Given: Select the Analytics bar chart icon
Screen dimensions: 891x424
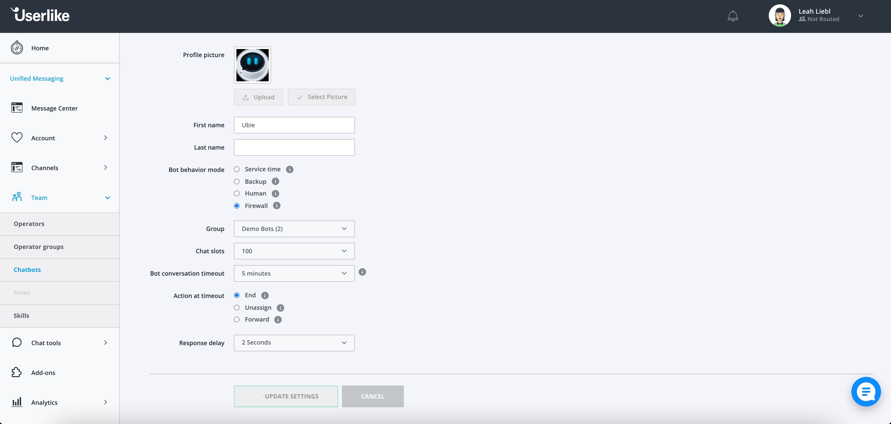Looking at the screenshot, I should [x=17, y=402].
